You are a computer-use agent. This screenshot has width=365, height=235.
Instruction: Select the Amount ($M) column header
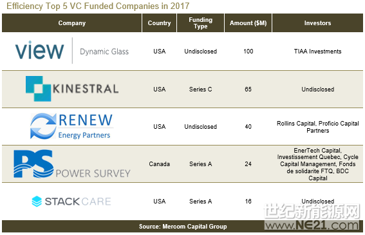pyautogui.click(x=248, y=23)
